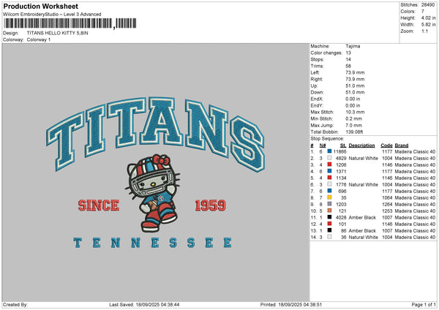The height and width of the screenshot is (310, 439).
Task: Click the red 1959 text in the design
Action: tap(210, 205)
